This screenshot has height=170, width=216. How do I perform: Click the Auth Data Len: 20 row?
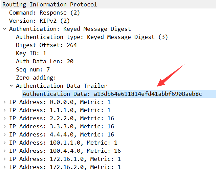pos(45,61)
